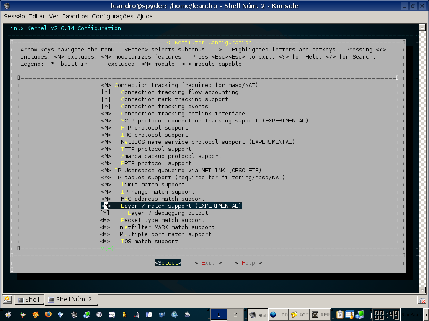Toggle Layer 7 debugging output option
Screen dimensions: 429x321
[154, 213]
